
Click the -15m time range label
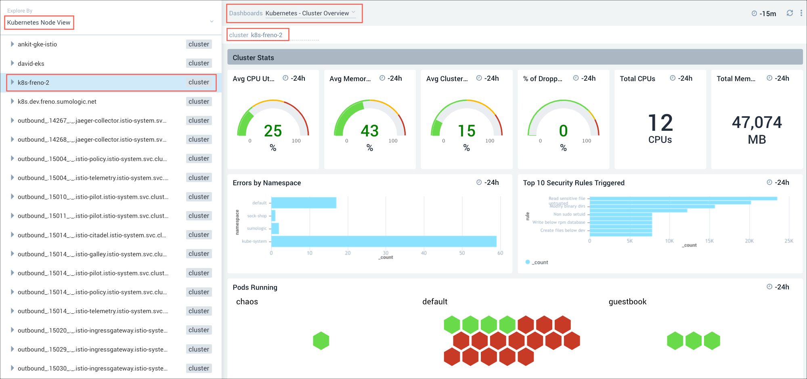point(768,14)
